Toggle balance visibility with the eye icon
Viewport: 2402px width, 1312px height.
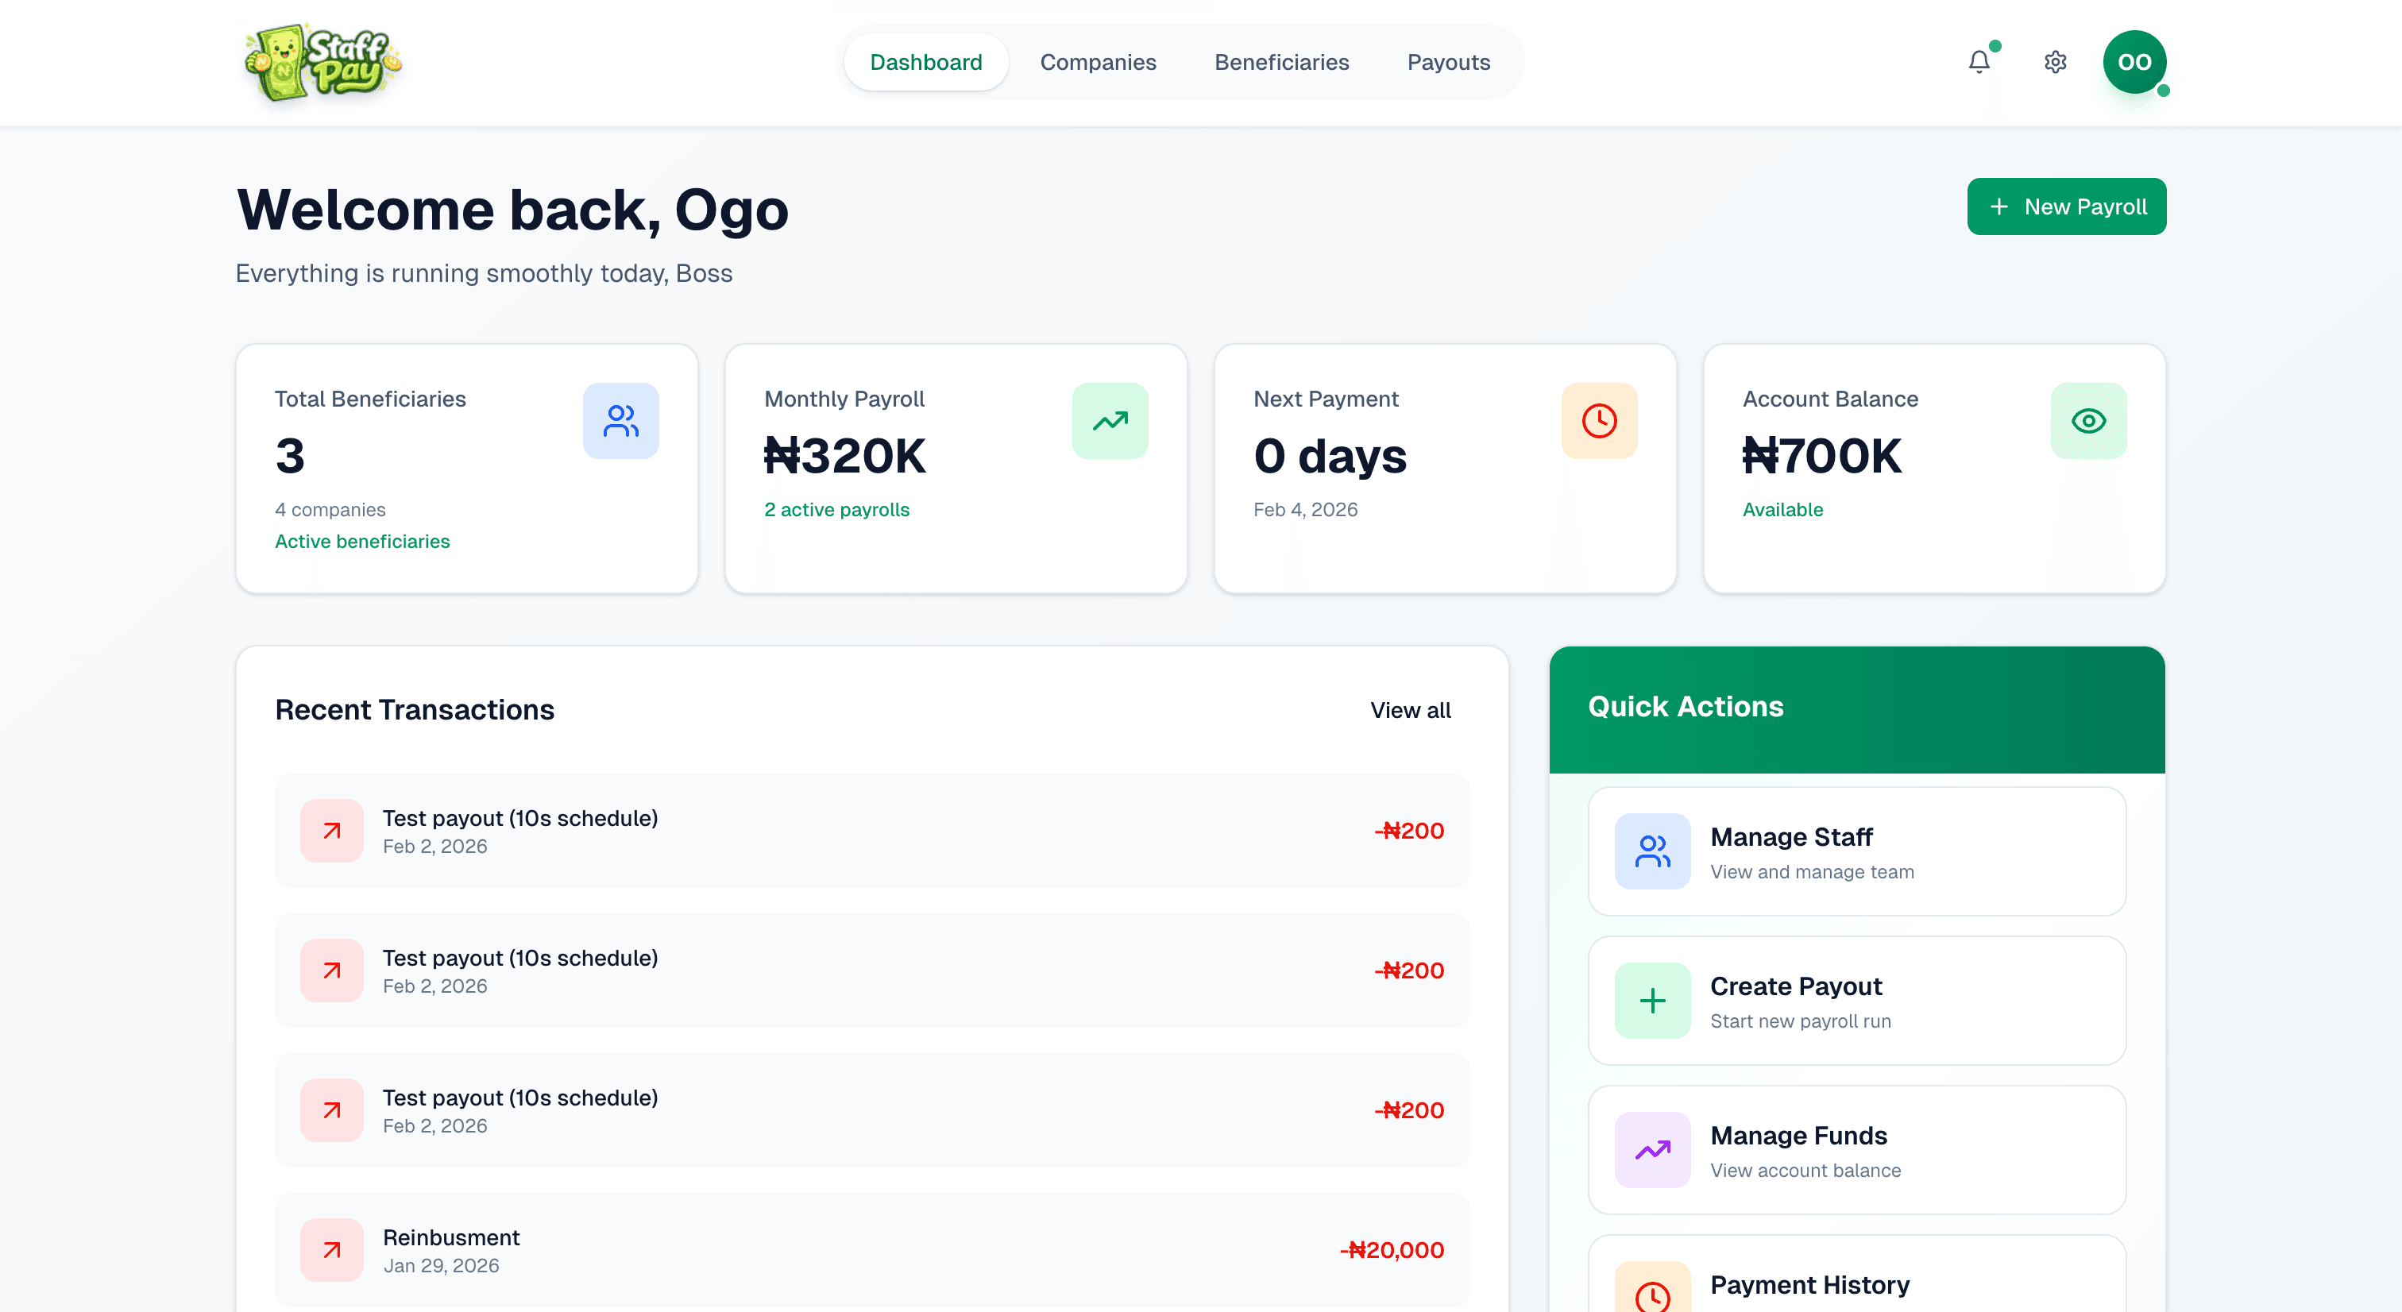(x=2089, y=421)
